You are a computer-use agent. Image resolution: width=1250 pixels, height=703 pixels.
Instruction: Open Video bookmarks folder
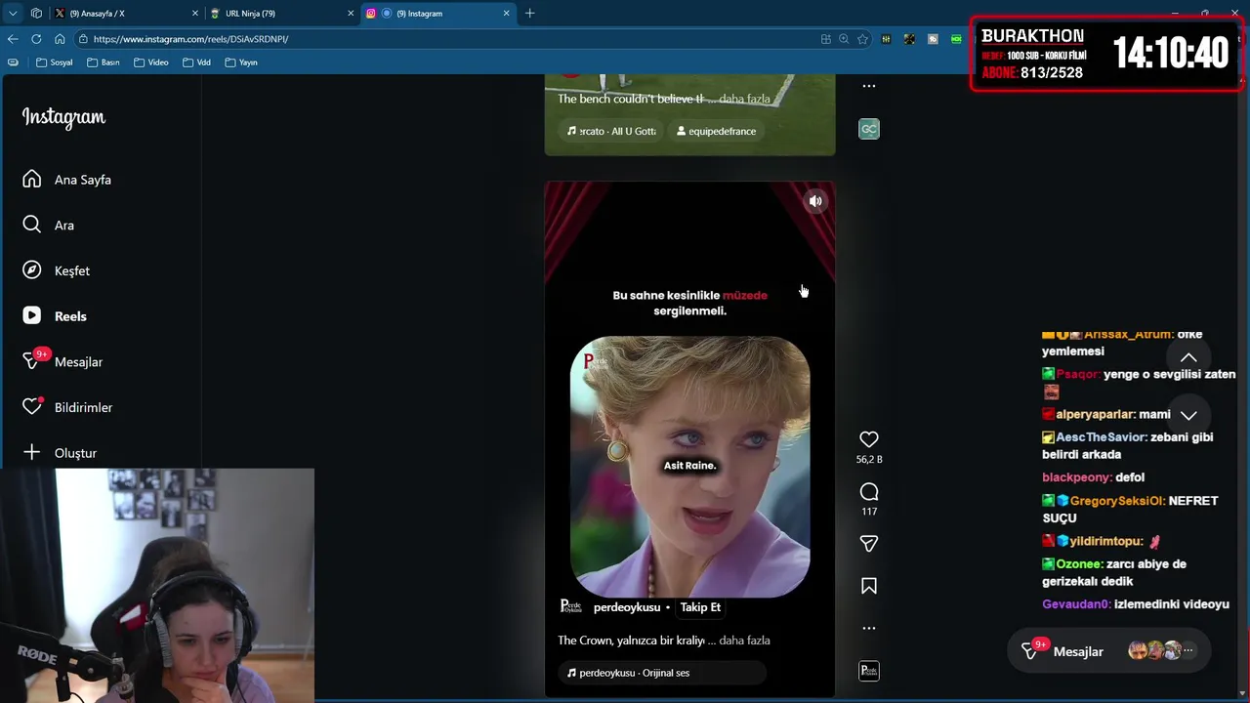151,62
